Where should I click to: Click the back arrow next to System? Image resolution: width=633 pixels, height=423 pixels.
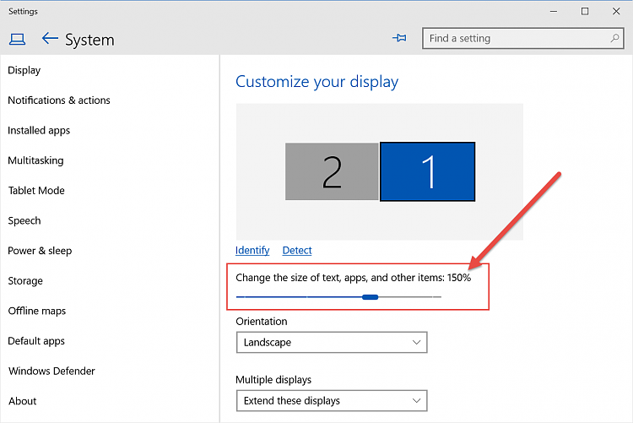(x=50, y=39)
